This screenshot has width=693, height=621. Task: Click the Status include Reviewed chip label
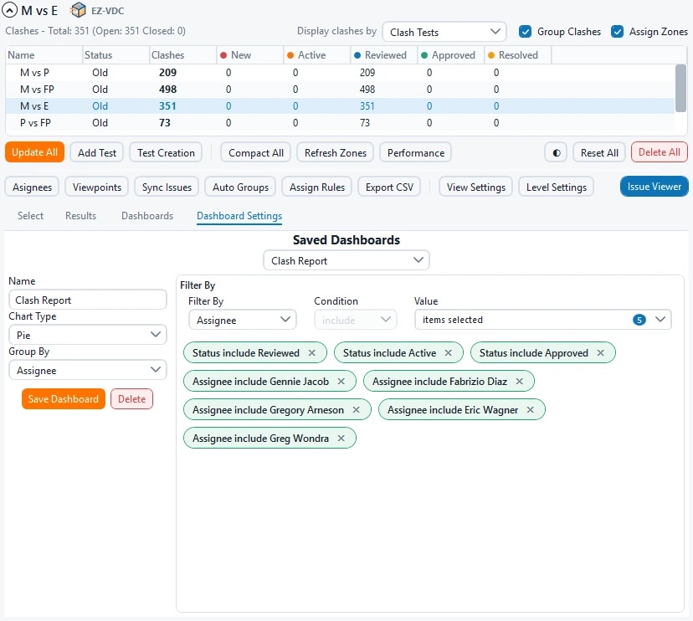pyautogui.click(x=246, y=352)
